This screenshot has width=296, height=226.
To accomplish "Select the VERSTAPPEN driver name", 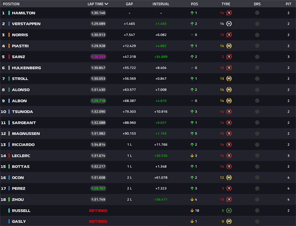I will [26, 24].
